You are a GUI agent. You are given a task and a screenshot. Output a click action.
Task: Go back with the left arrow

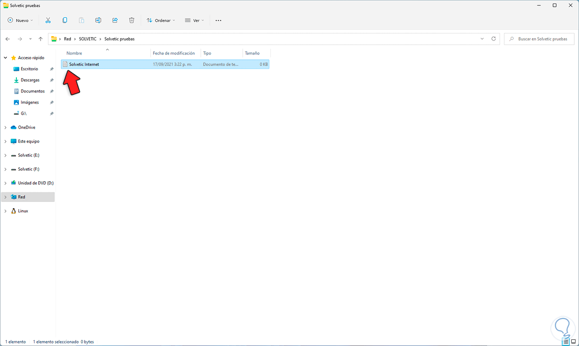point(8,39)
